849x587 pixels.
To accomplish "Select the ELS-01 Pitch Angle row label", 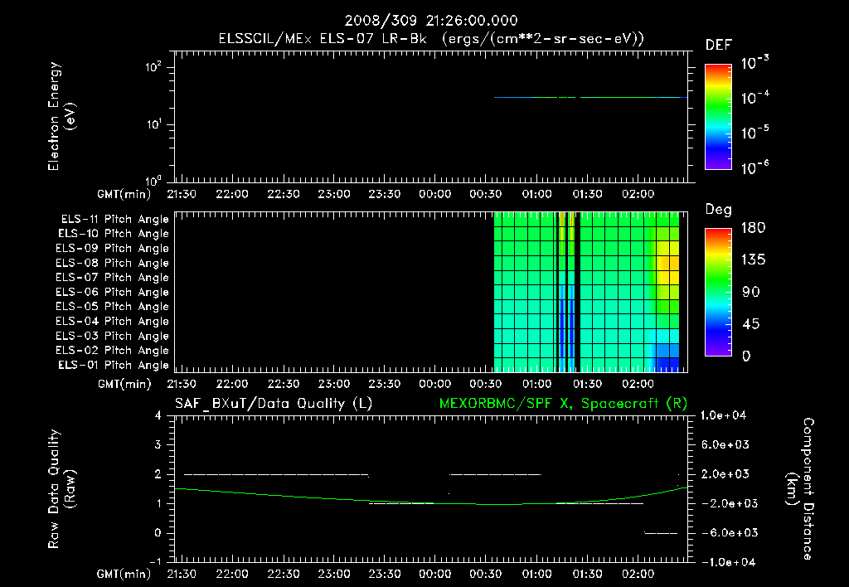I will click(x=114, y=365).
